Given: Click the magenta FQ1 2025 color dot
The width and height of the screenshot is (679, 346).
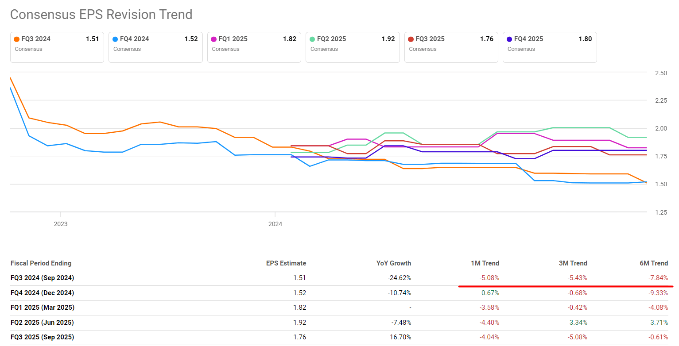Looking at the screenshot, I should pos(214,39).
